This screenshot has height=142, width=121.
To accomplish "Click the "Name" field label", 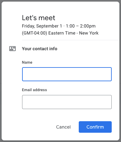I will pyautogui.click(x=27, y=62).
